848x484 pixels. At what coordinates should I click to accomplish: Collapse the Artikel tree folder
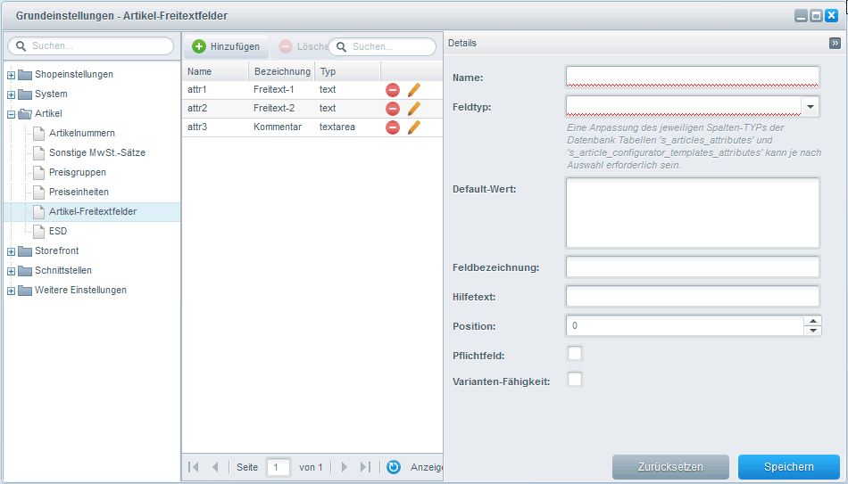point(12,114)
